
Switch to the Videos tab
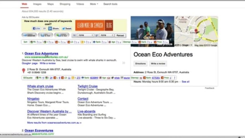80,4
